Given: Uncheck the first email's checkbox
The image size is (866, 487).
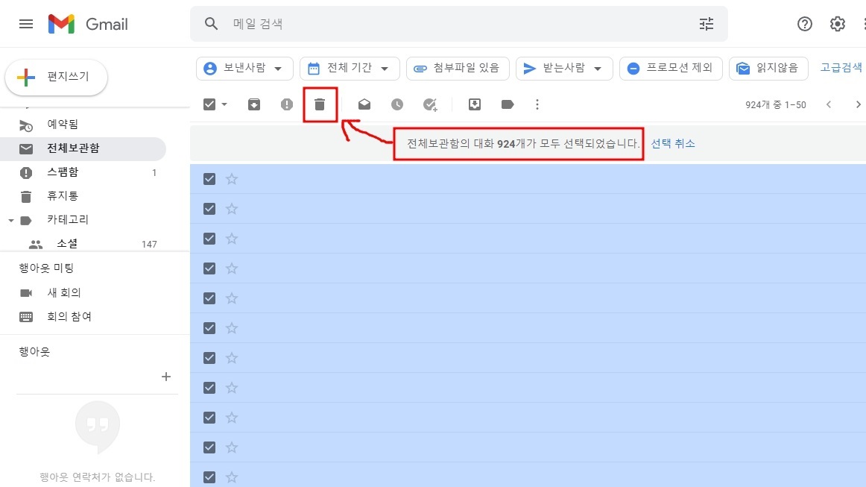Looking at the screenshot, I should [209, 178].
